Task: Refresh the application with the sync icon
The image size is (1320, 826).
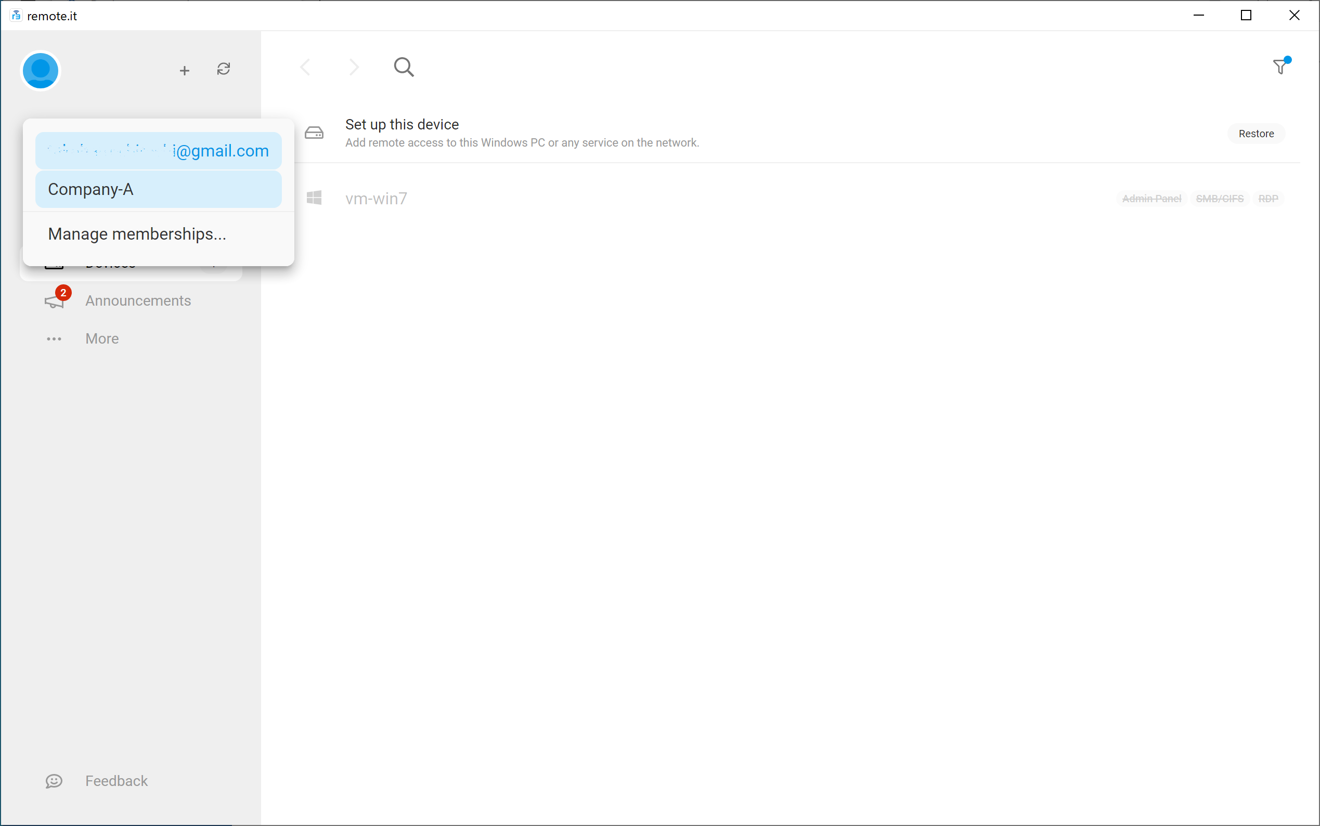Action: 224,69
